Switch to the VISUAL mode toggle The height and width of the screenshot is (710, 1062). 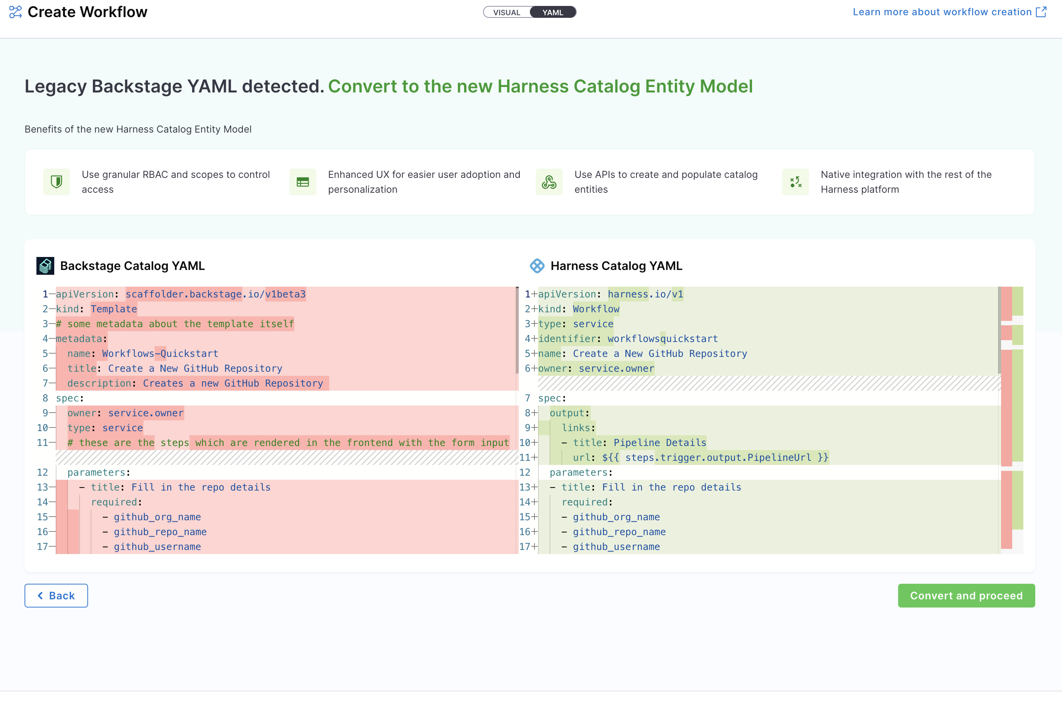coord(506,12)
